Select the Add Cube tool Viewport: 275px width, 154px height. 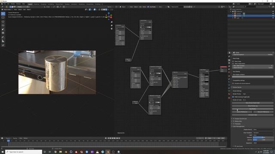(3, 45)
